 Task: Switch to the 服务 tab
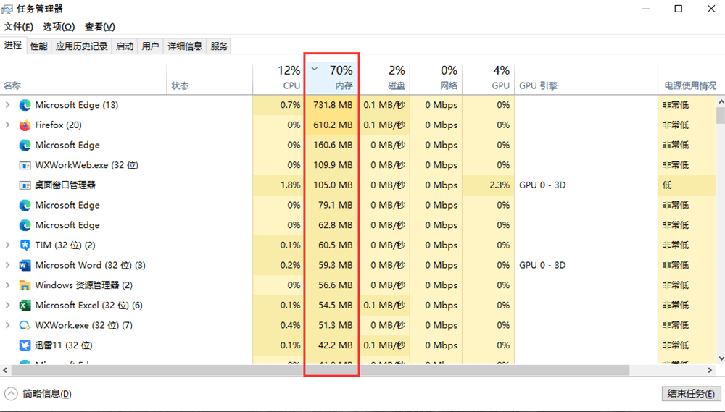pos(219,46)
